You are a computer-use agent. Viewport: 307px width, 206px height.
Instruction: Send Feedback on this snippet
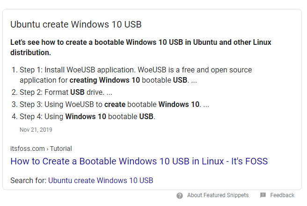pos(282,195)
